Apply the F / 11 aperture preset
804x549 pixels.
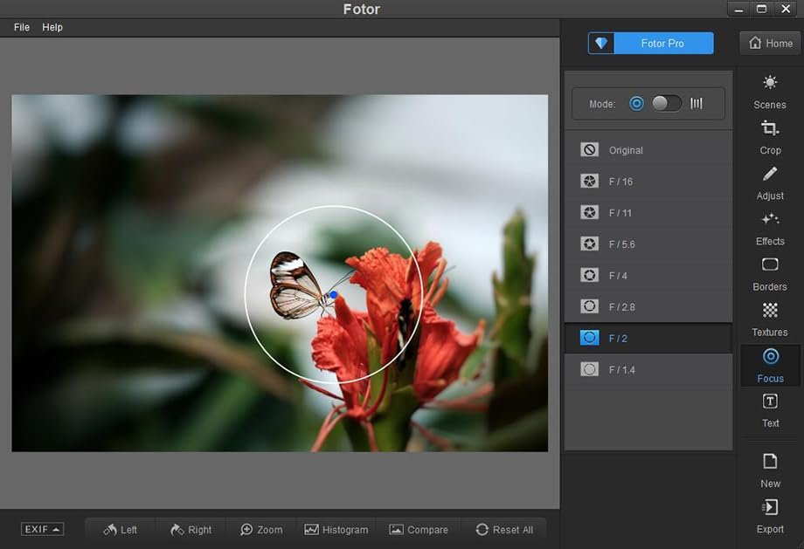tap(648, 213)
